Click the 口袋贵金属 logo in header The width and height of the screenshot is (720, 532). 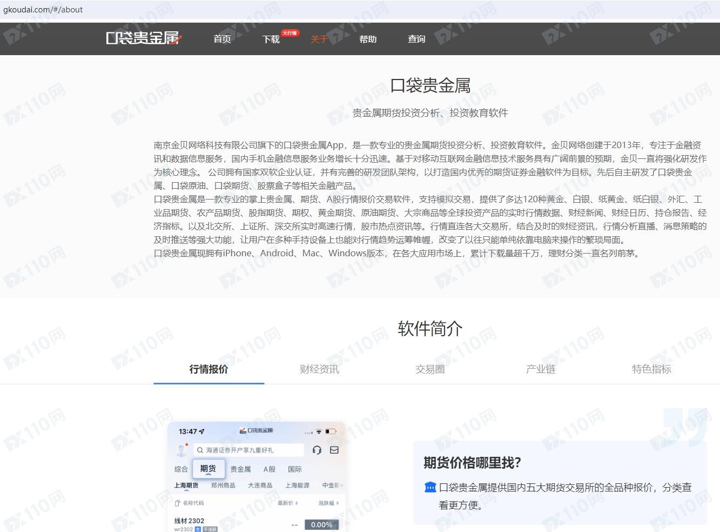(x=144, y=38)
